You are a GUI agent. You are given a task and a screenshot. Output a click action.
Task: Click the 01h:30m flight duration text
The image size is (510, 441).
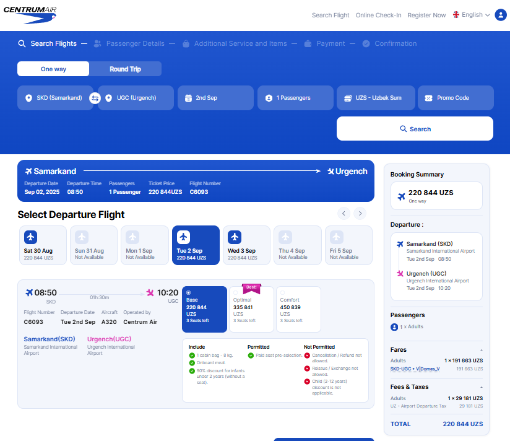tap(100, 297)
